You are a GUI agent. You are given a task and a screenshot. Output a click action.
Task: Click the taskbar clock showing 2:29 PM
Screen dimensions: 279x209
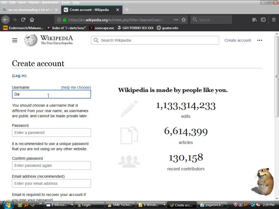pos(268,205)
